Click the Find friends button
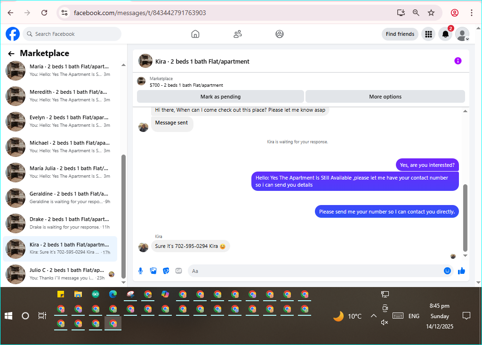Image resolution: width=482 pixels, height=345 pixels. point(400,34)
